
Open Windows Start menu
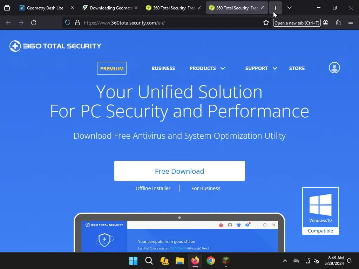133,261
